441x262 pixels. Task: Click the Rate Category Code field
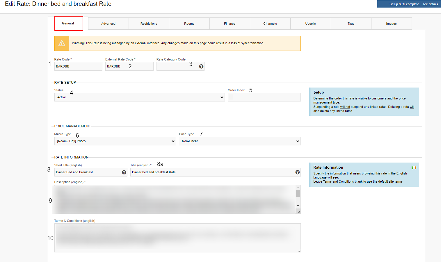coord(180,66)
